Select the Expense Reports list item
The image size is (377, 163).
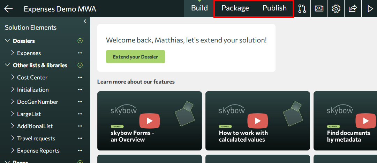(38, 151)
